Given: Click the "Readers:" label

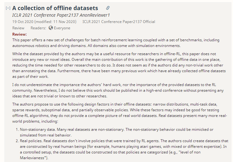Looking at the screenshot, I should pos(38,28).
